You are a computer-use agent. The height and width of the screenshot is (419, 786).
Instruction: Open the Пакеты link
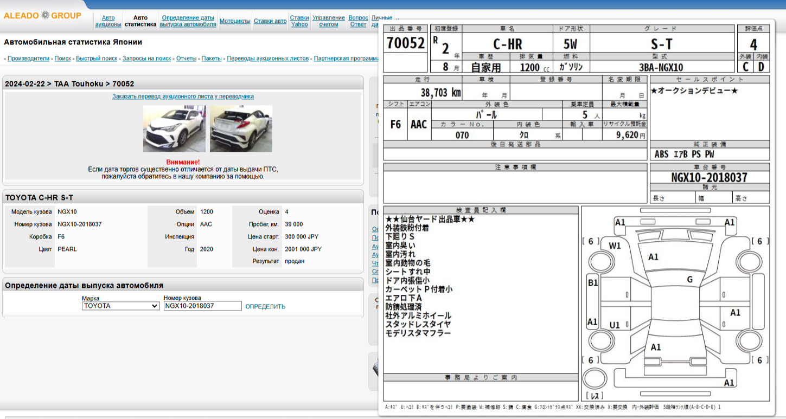coord(212,59)
